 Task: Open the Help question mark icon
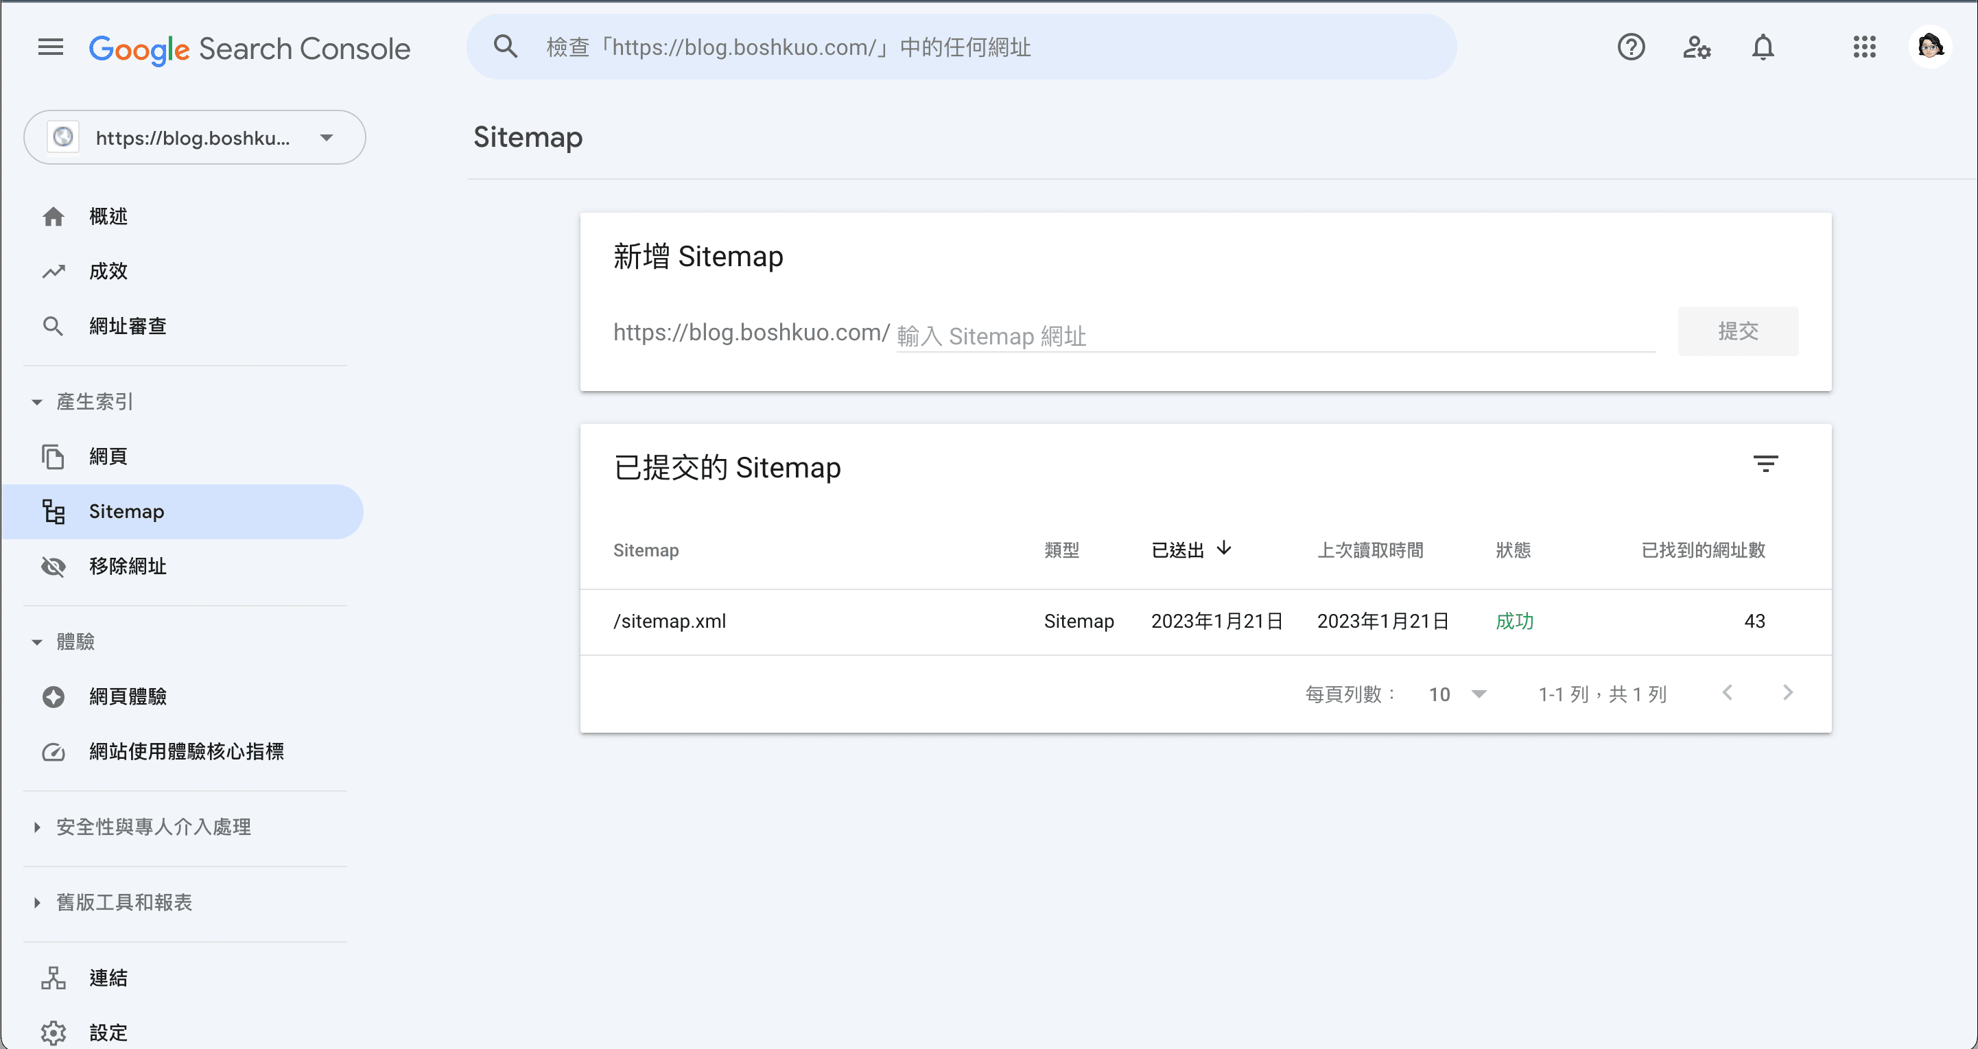point(1631,47)
